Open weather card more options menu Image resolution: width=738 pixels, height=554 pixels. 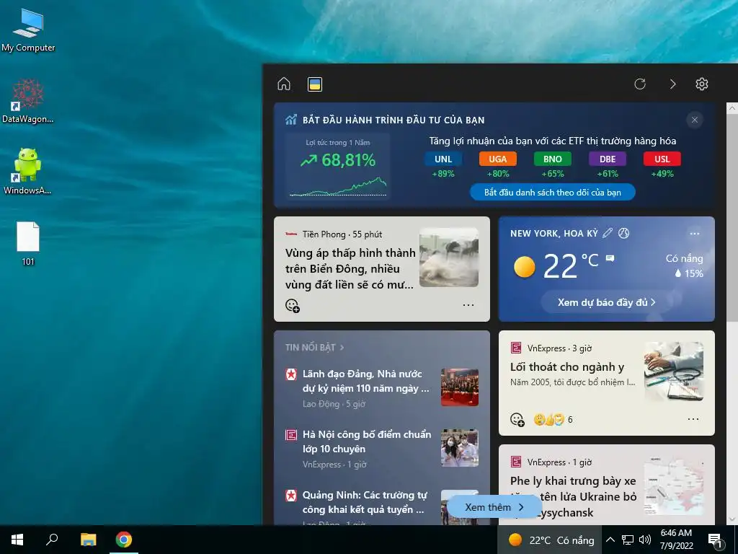[694, 233]
